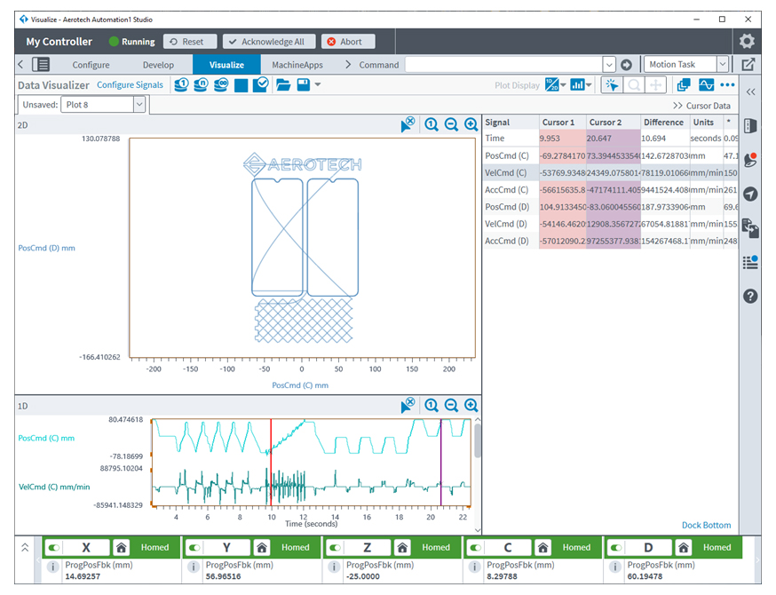Enable the Z axis switch
Viewport: 776px width, 595px height.
[332, 547]
